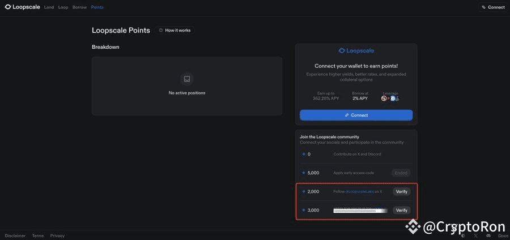
Task: Click the star icon beside 2,000 points
Action: [304, 191]
